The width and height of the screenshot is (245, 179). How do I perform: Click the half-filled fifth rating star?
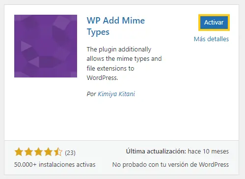58,152
